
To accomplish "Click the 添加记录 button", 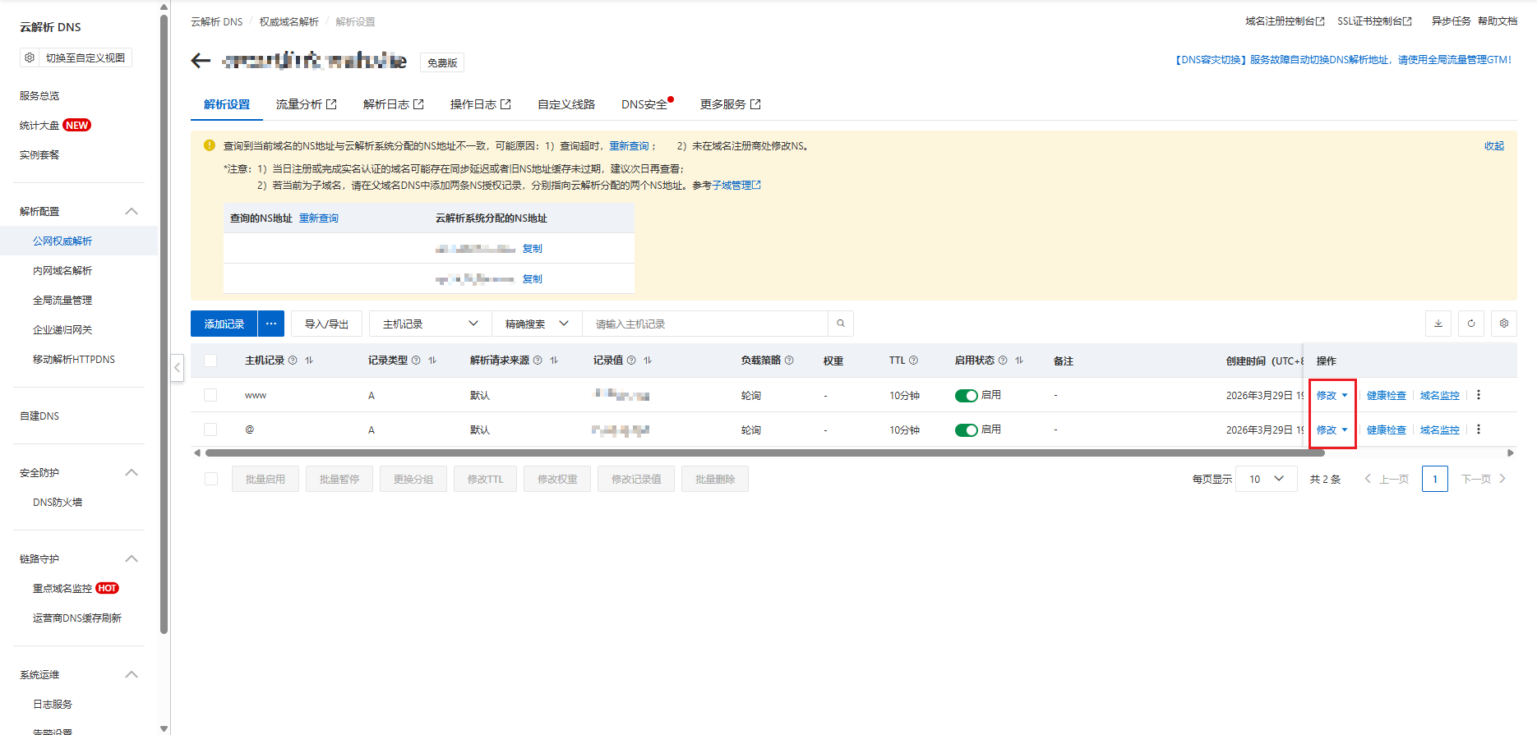I will click(x=224, y=324).
